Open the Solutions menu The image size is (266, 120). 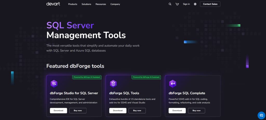click(86, 4)
